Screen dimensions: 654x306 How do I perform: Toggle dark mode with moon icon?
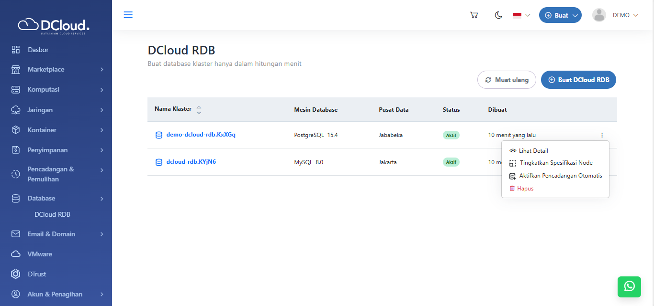click(x=498, y=15)
